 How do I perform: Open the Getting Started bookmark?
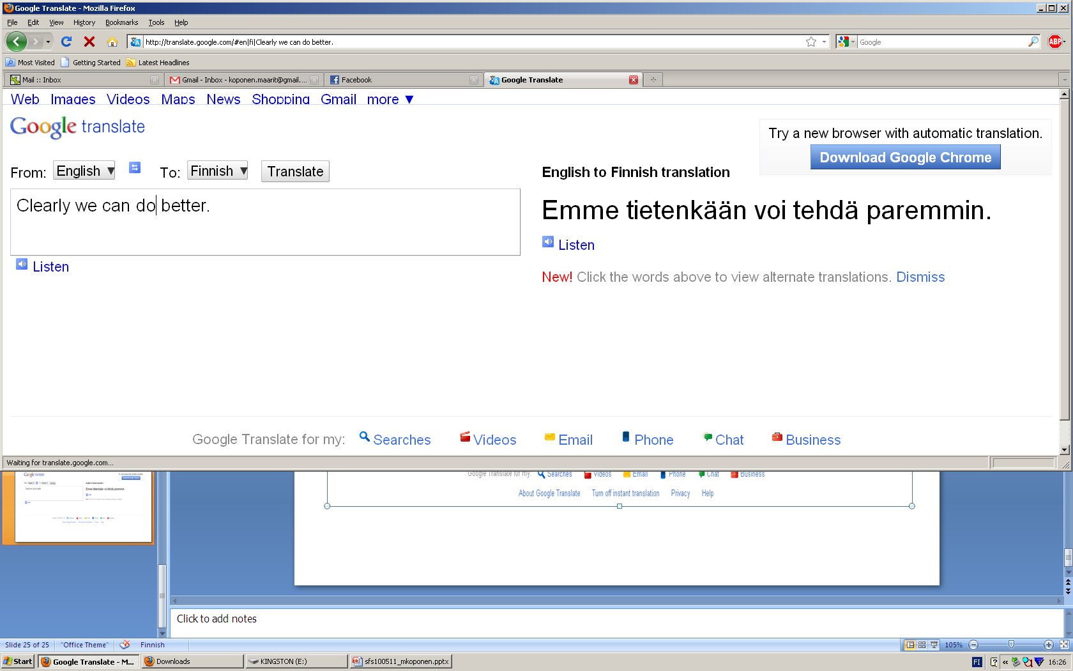(x=90, y=63)
